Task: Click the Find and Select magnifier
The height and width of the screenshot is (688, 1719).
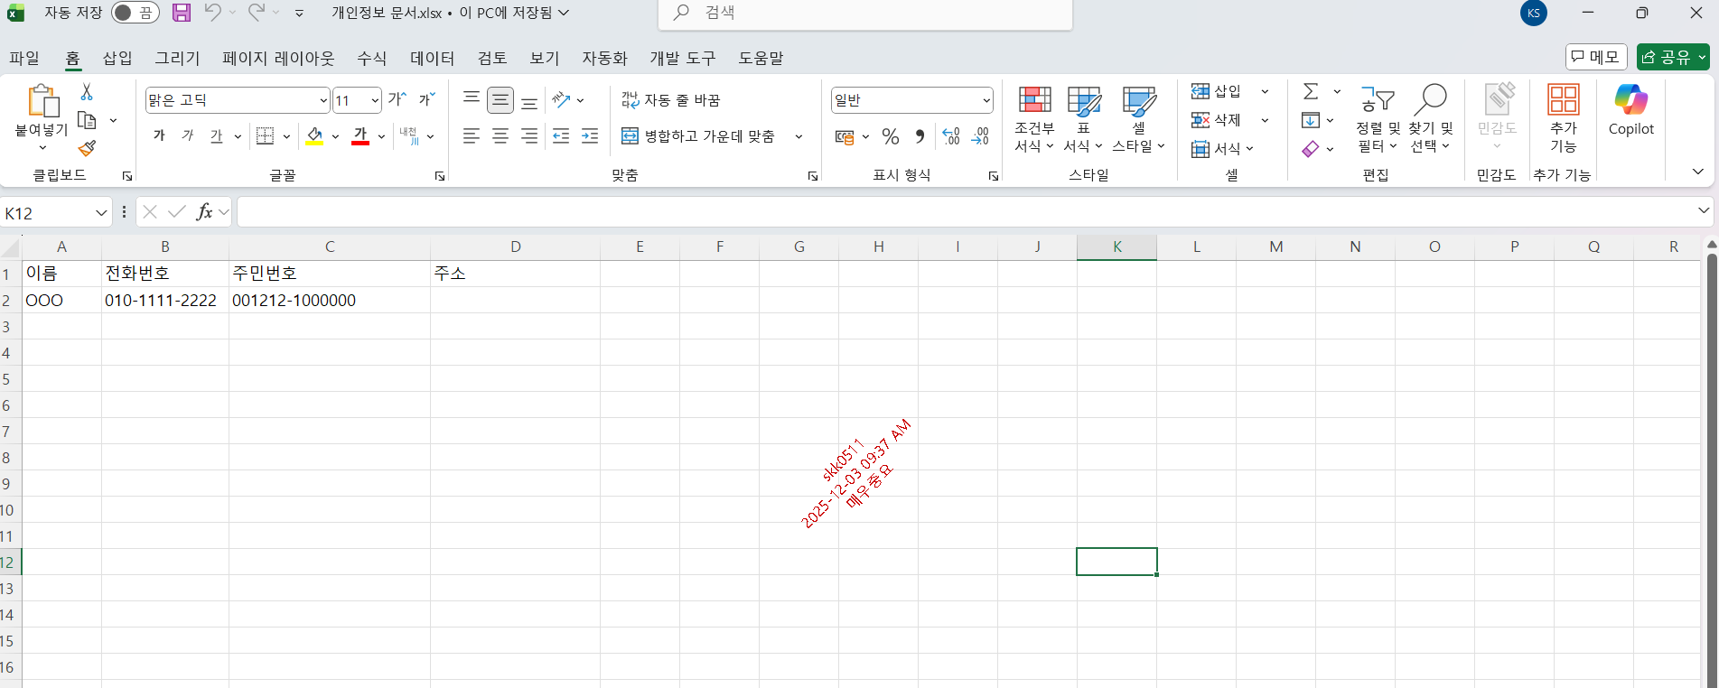Action: [x=1431, y=100]
